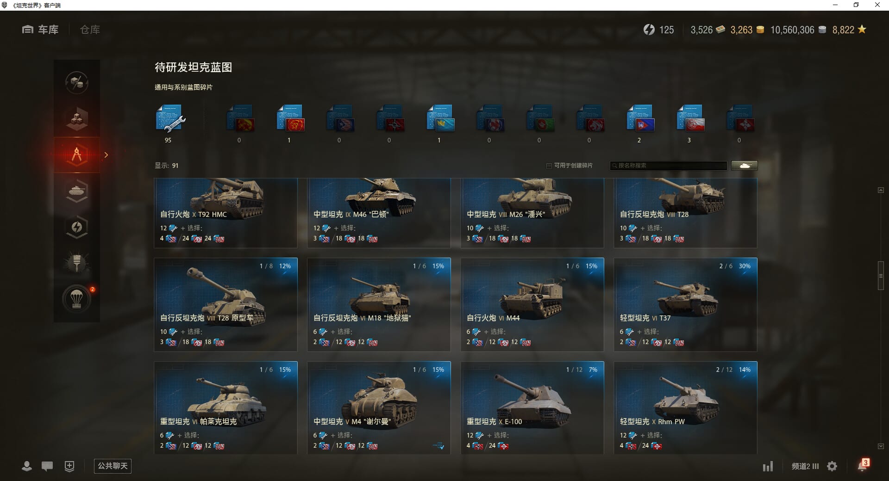The height and width of the screenshot is (481, 889).
Task: Click the settings gear icon
Action: [x=832, y=466]
